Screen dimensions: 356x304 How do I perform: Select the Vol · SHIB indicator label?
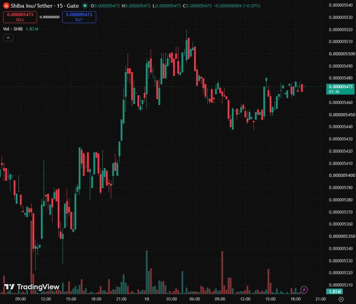(x=13, y=29)
